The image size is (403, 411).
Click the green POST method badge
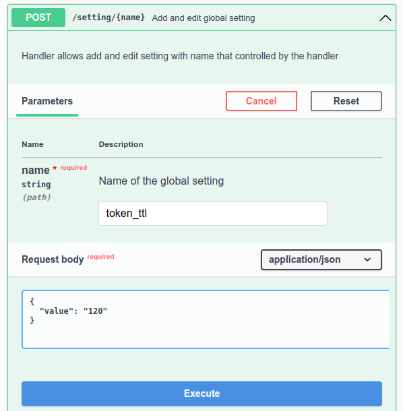(38, 18)
